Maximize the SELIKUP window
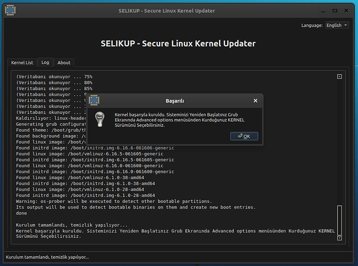 tap(335, 11)
